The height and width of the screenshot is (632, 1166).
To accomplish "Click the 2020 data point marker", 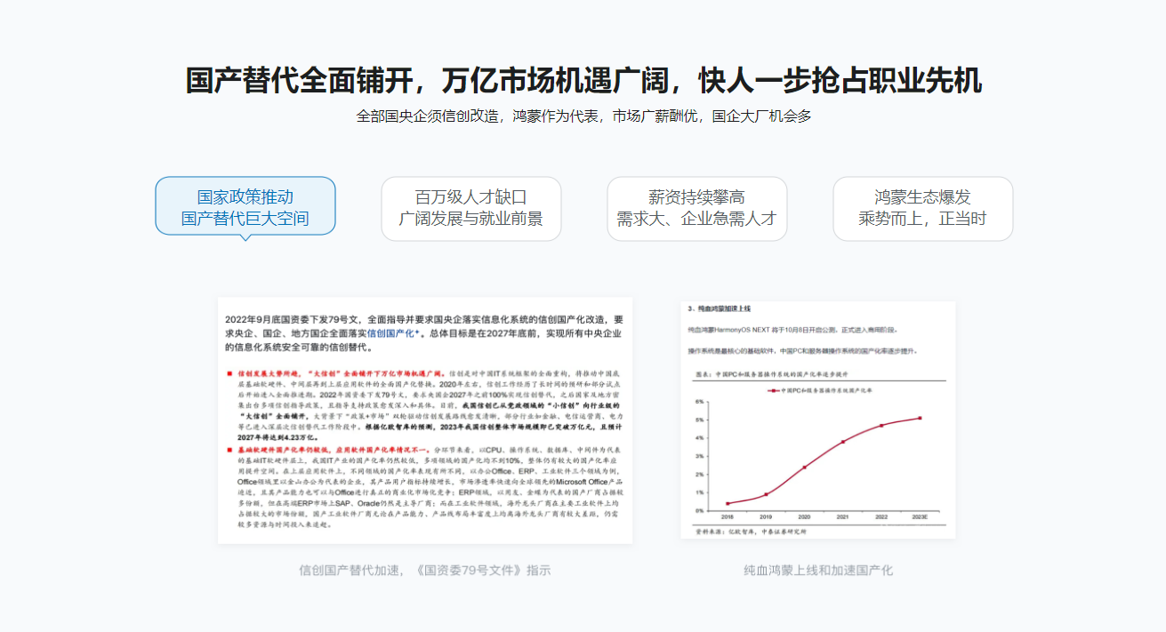I will tap(805, 468).
